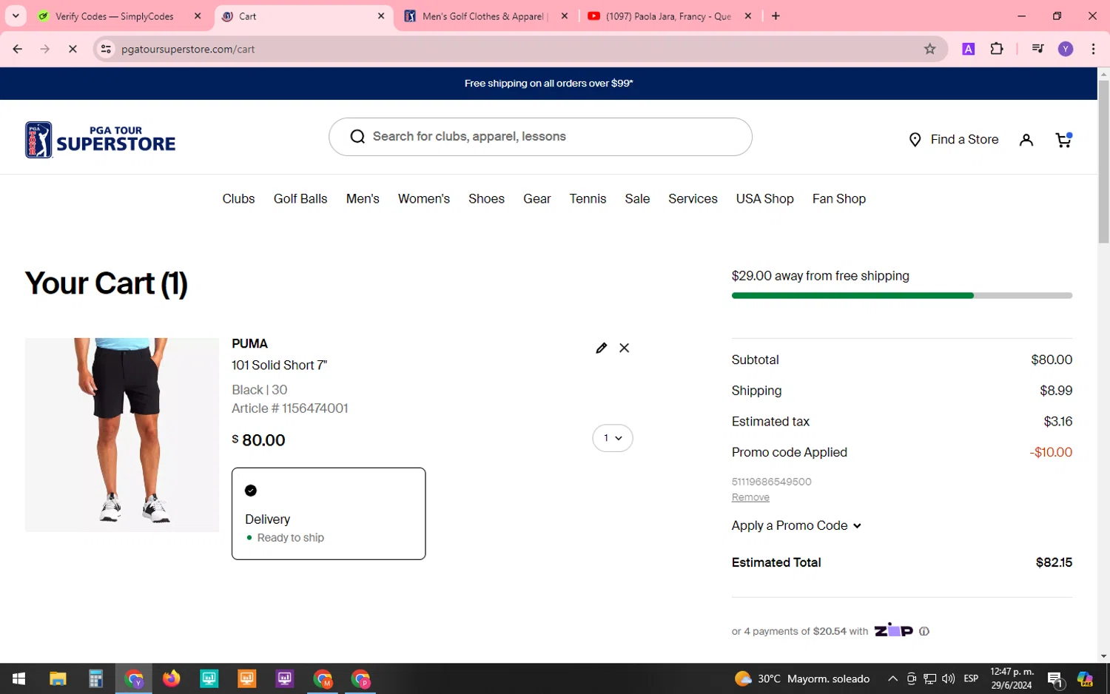Close the Cart tab
The width and height of the screenshot is (1110, 694).
click(x=381, y=16)
